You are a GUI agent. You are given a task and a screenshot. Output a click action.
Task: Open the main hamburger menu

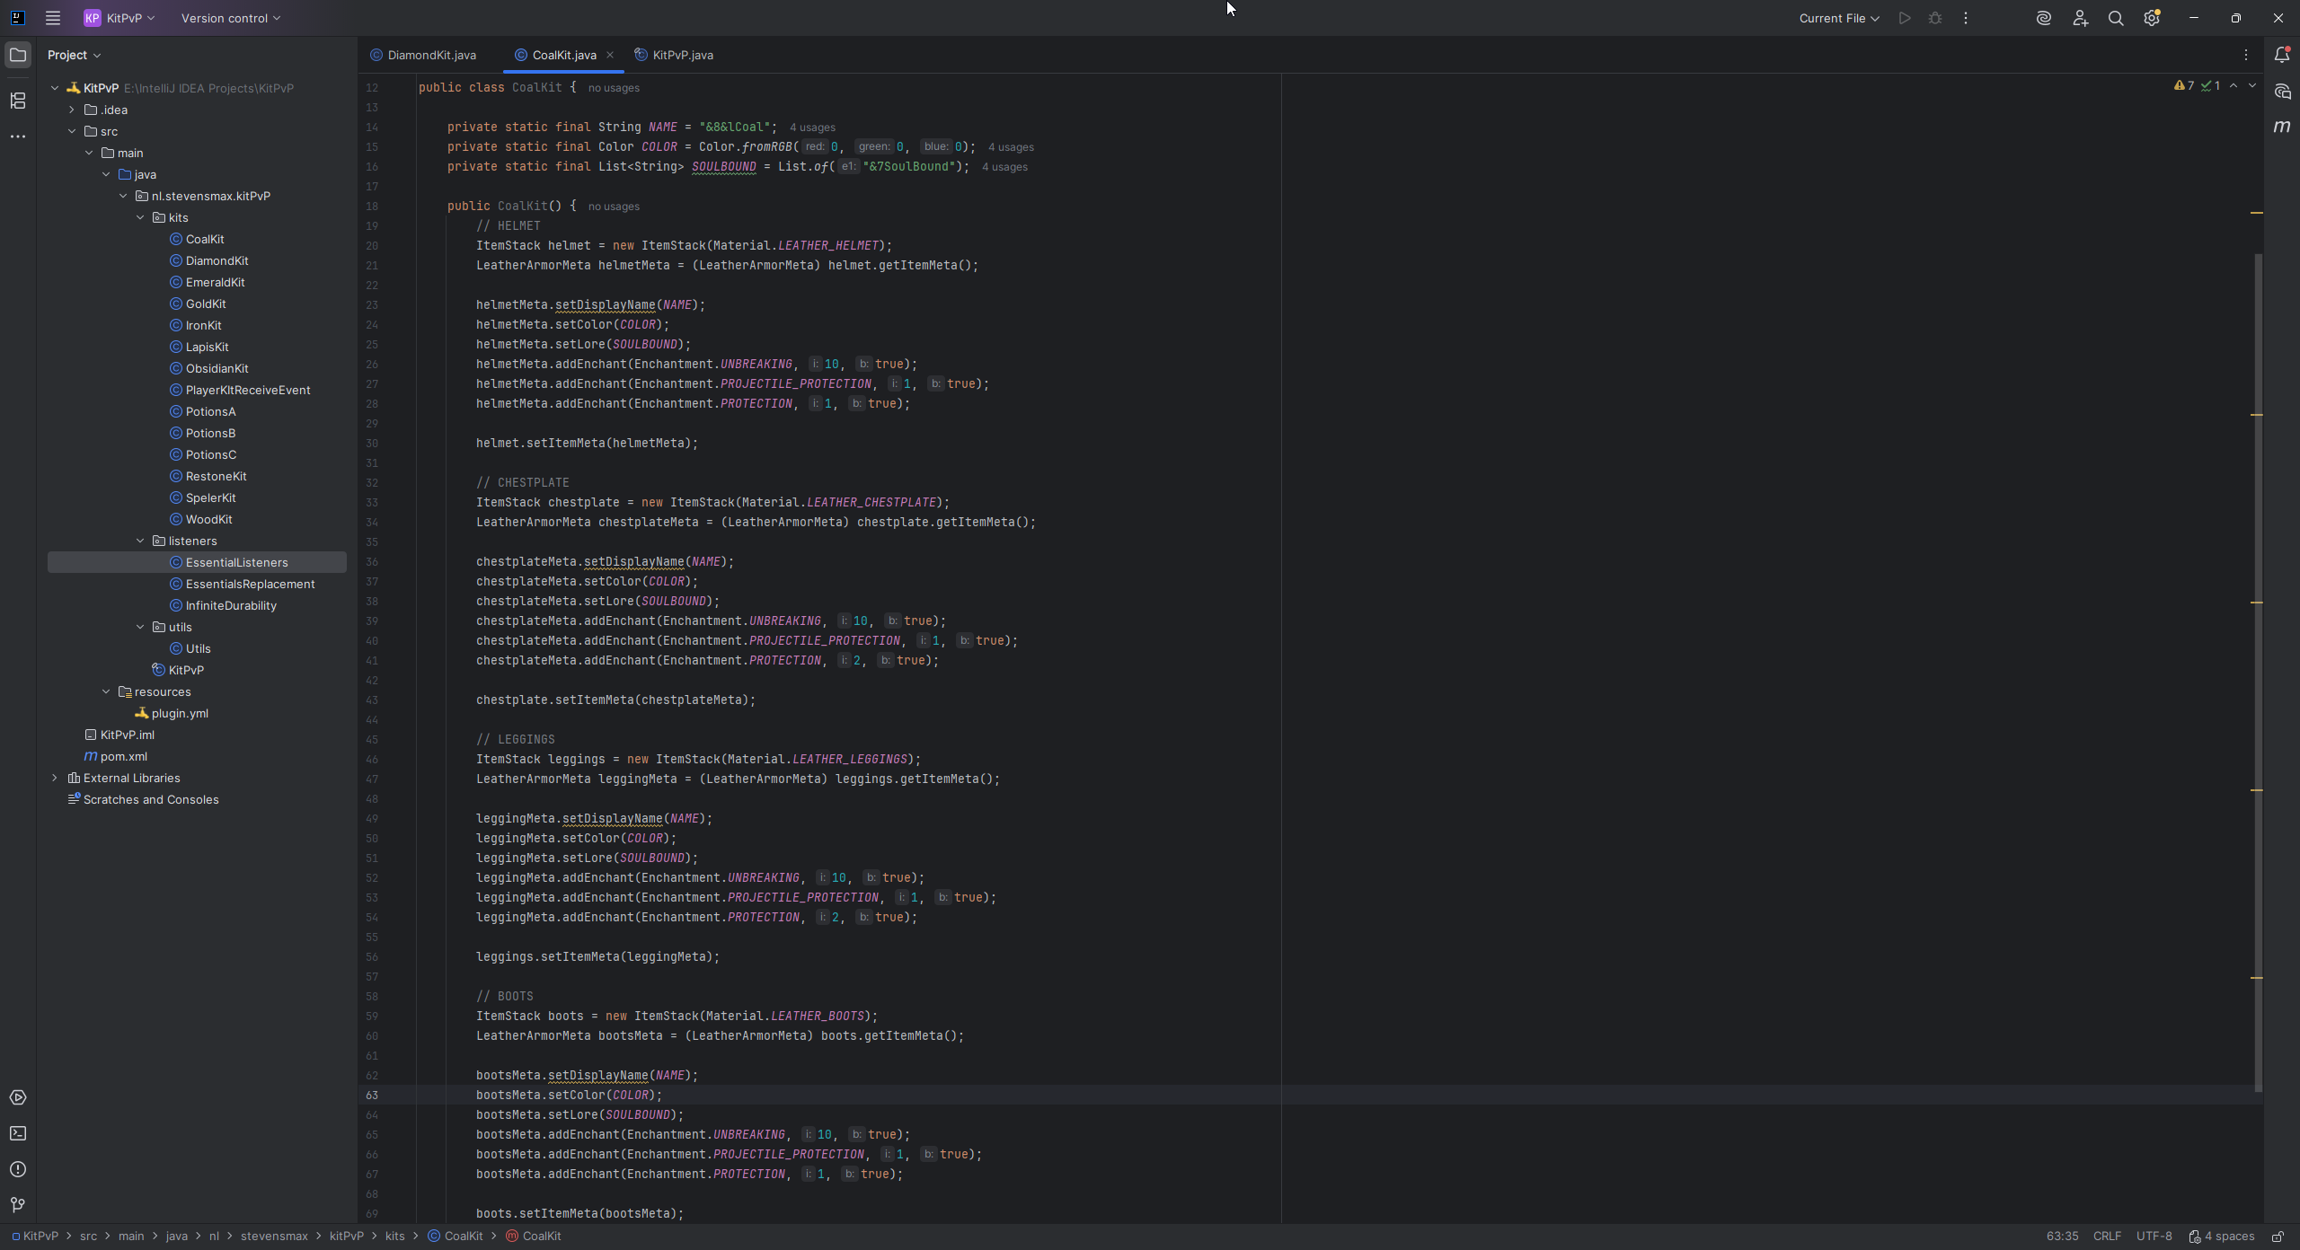click(x=53, y=18)
